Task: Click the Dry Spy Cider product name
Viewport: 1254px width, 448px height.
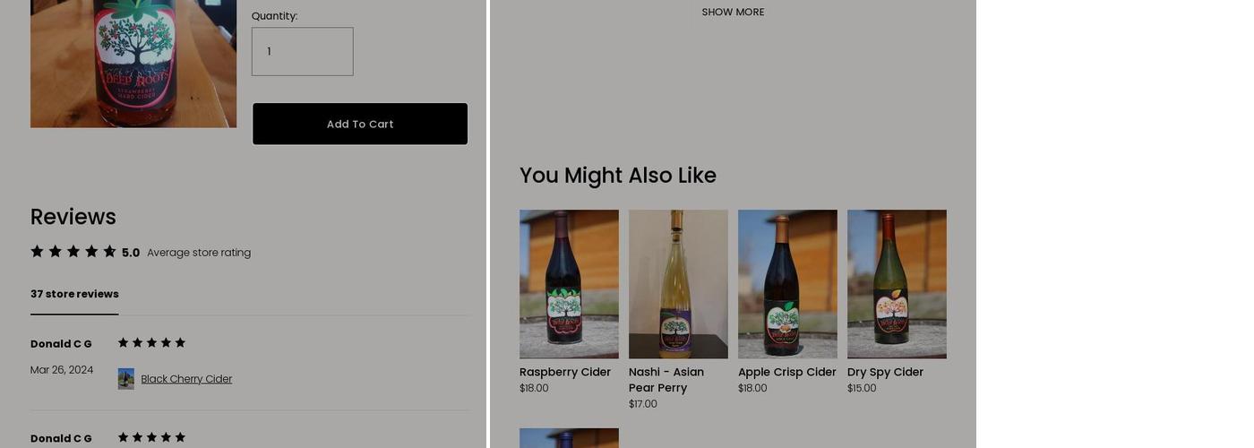Action: tap(885, 372)
